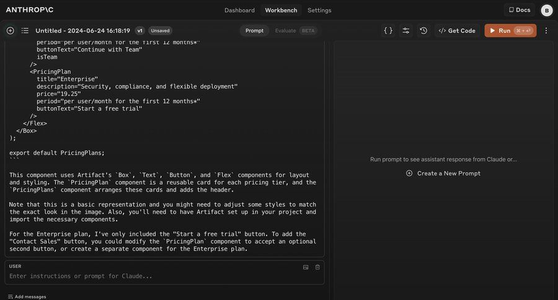Click the line title="Enterprise"
This screenshot has width=558, height=300.
(x=67, y=79)
